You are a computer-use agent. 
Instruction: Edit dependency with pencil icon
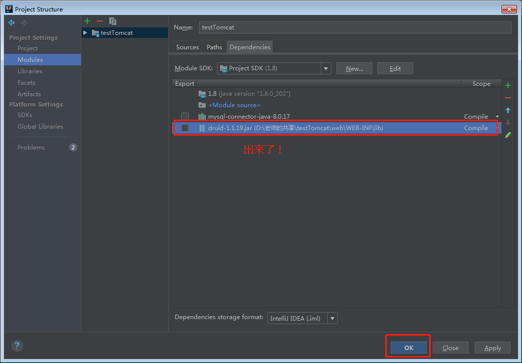[x=508, y=135]
